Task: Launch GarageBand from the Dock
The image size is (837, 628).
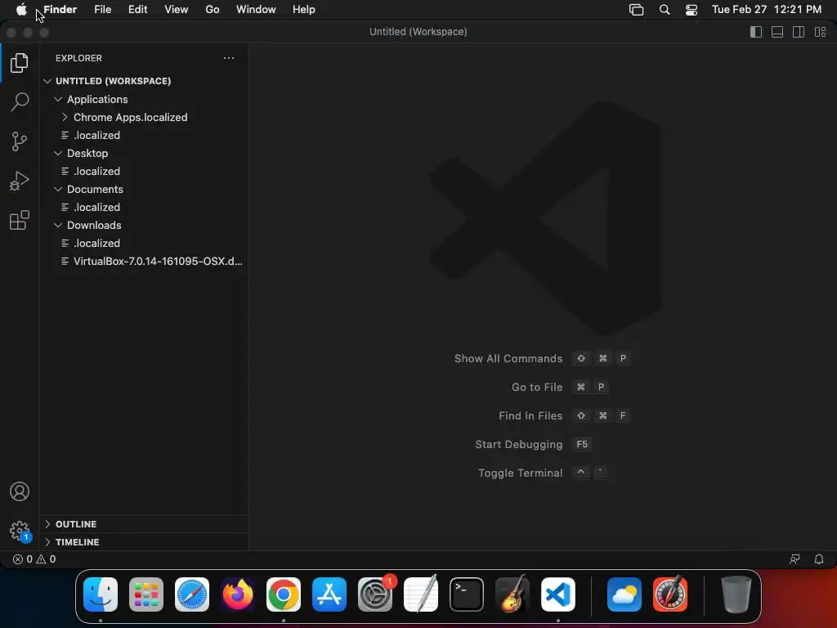Action: tap(512, 594)
